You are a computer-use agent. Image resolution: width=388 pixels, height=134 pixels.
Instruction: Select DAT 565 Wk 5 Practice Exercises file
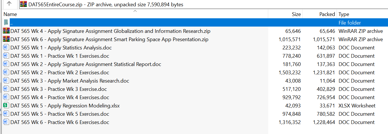[x=60, y=114]
